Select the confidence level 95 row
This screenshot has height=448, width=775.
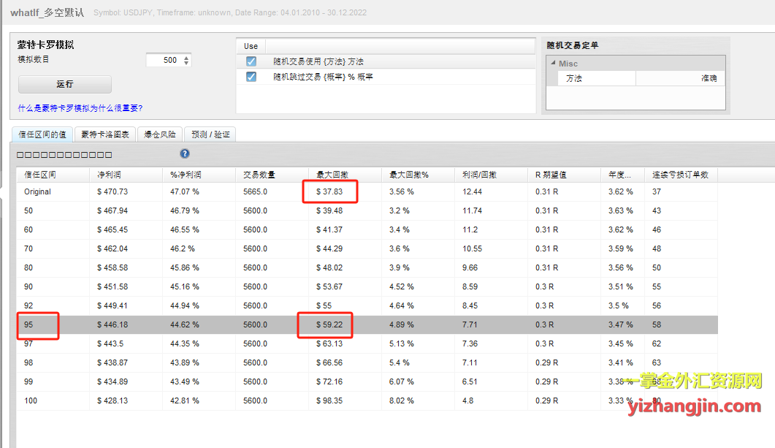367,325
